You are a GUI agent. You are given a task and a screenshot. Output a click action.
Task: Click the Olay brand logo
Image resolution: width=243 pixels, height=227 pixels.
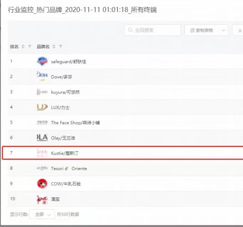point(42,137)
